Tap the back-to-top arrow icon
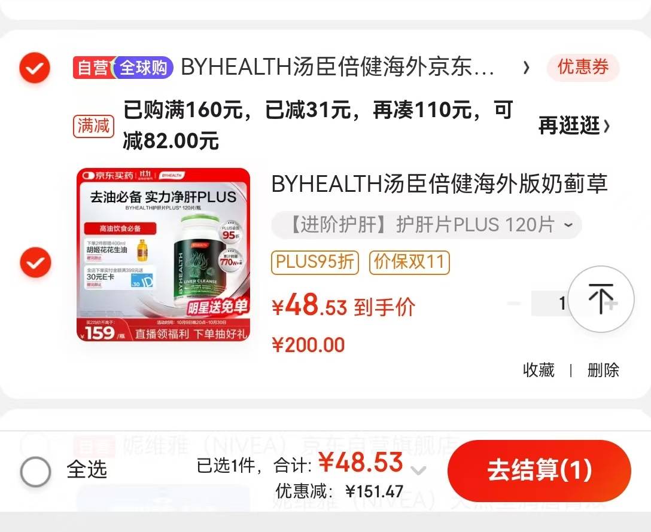This screenshot has height=532, width=651. tap(601, 299)
